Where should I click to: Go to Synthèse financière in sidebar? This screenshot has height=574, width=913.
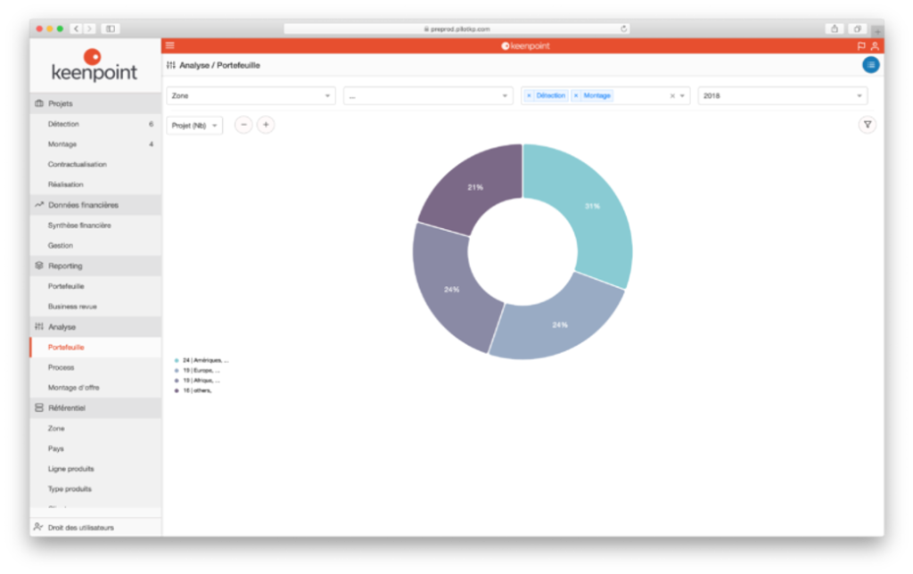pyautogui.click(x=79, y=225)
